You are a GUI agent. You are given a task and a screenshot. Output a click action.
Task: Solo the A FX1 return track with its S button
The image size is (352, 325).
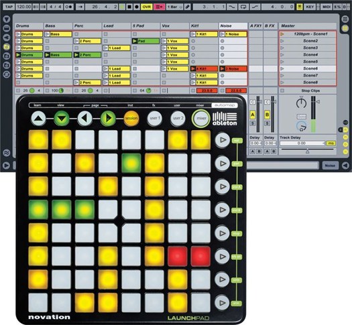(x=253, y=123)
